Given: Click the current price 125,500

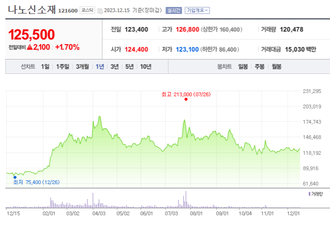Looking at the screenshot, I should [x=32, y=34].
